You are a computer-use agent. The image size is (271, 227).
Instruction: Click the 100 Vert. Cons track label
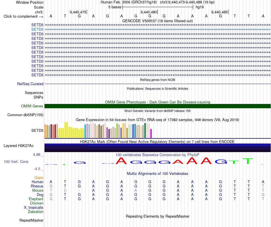point(16,161)
